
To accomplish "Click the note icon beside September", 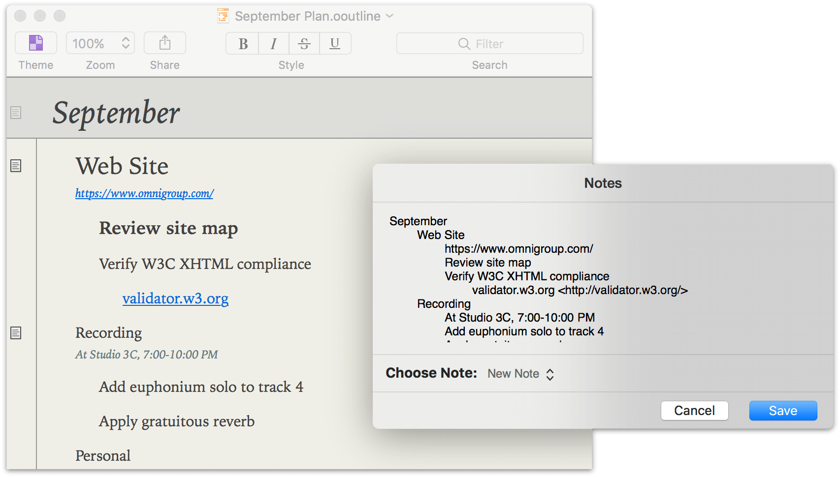I will point(16,113).
